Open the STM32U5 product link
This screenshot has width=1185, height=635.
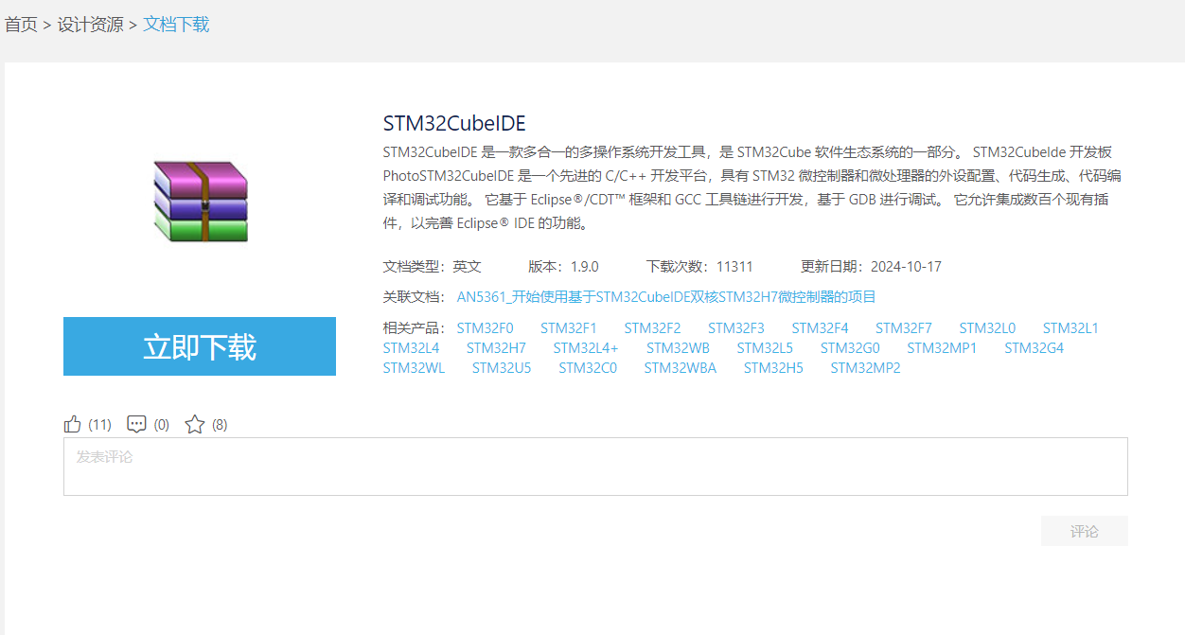[502, 368]
